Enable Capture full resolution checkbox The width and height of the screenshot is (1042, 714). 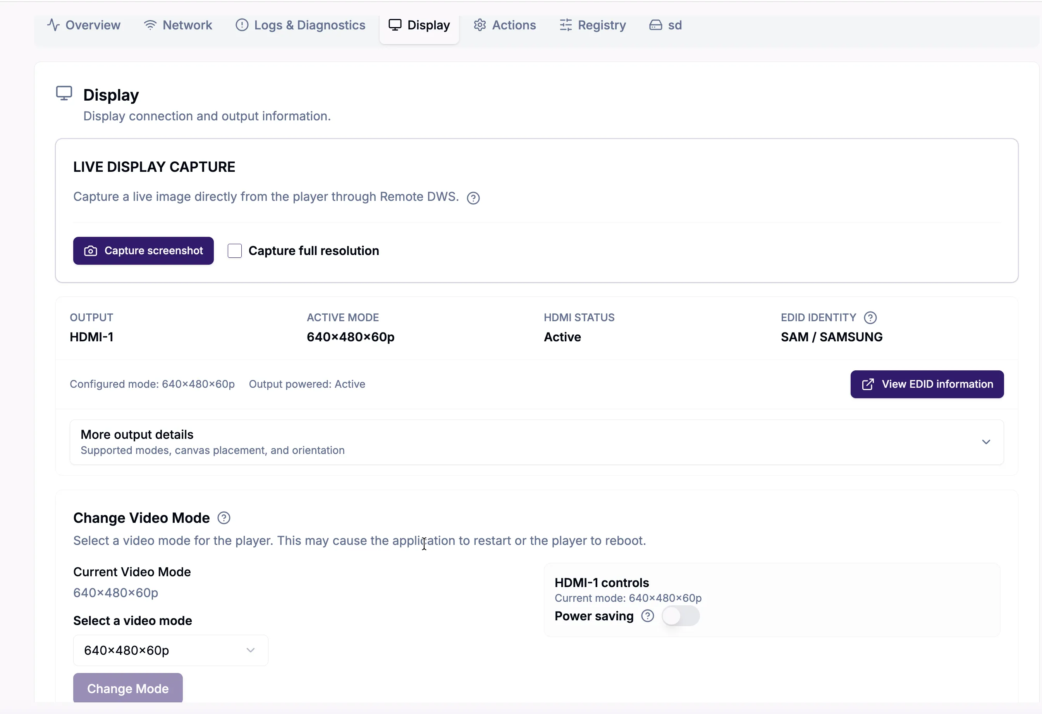click(234, 251)
